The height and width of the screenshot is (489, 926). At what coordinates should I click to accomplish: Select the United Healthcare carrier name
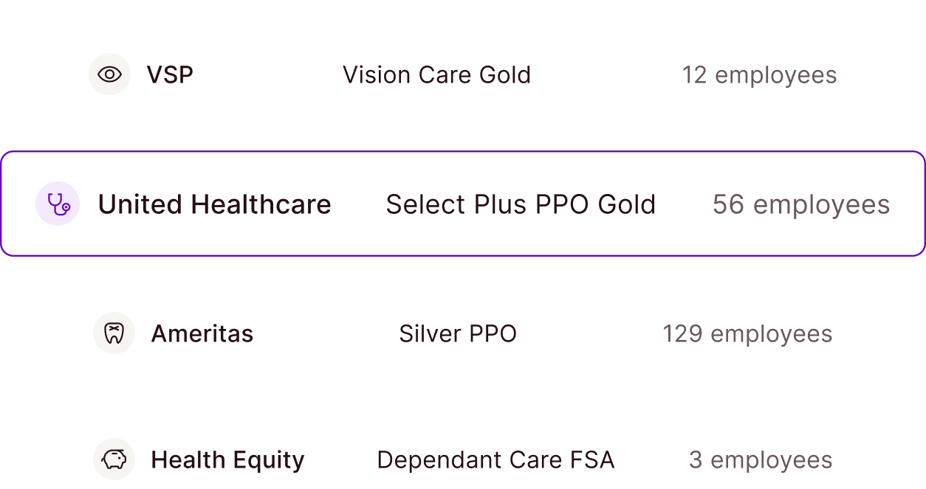[x=214, y=204]
